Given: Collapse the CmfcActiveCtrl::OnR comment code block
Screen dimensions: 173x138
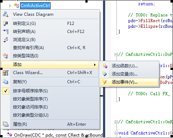Looking at the screenshot, I should 116,122.
